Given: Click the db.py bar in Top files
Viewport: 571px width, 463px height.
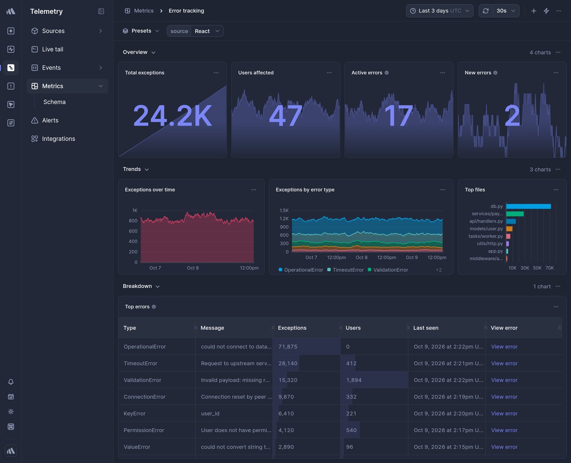Looking at the screenshot, I should (529, 206).
